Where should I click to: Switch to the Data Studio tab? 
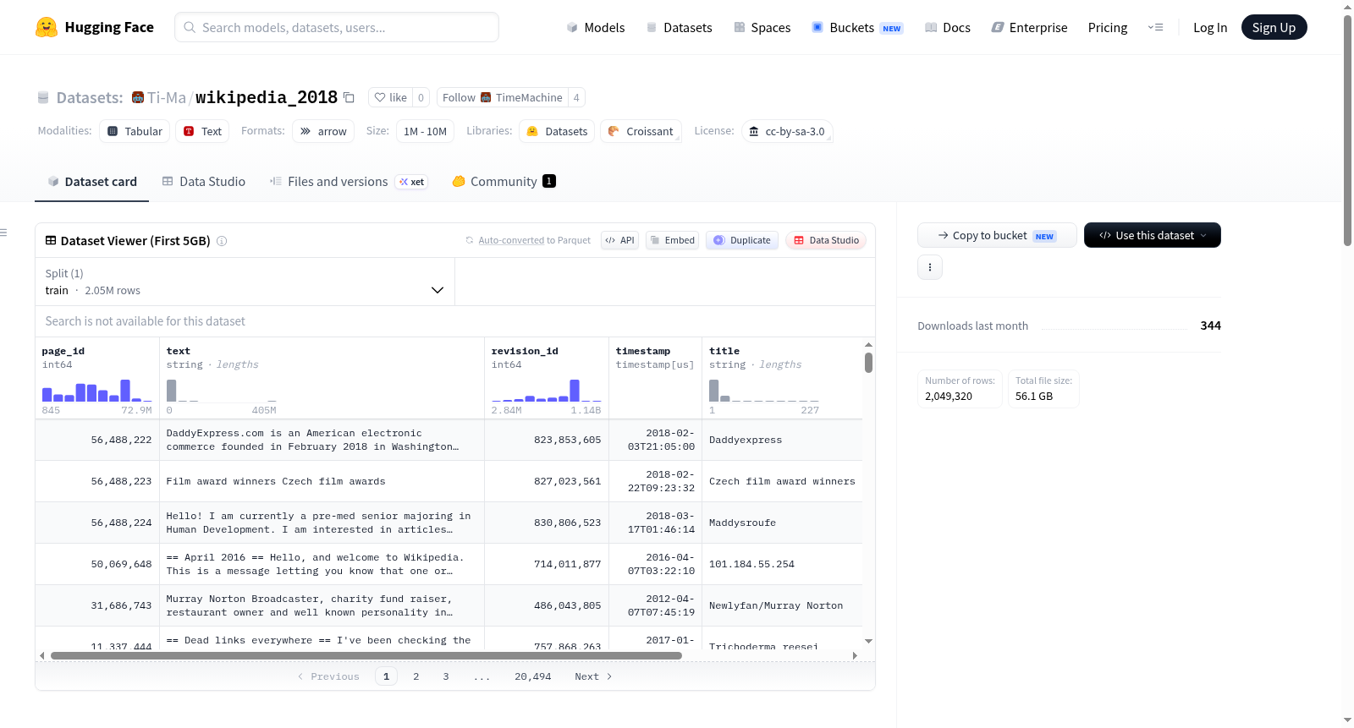[x=204, y=181]
